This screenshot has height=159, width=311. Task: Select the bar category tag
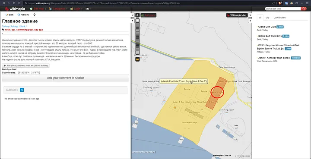13,30
